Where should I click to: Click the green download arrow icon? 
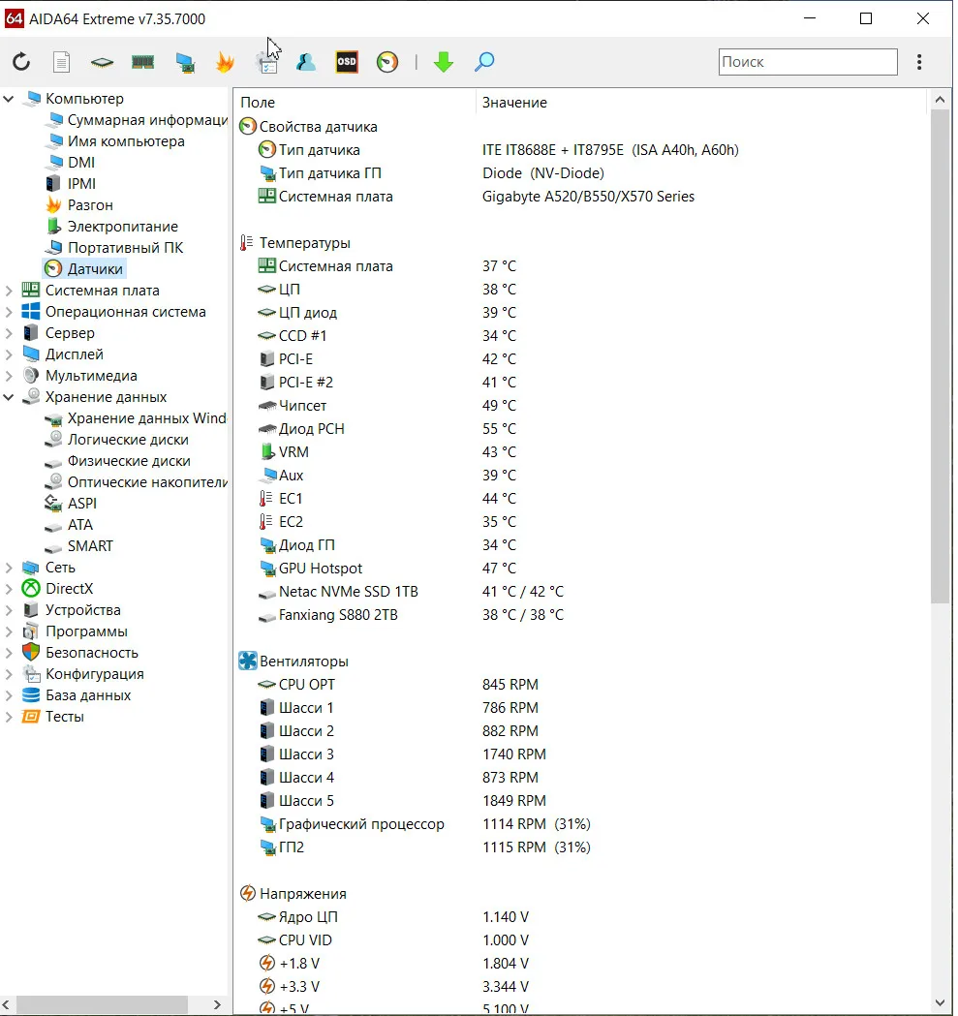pyautogui.click(x=444, y=62)
